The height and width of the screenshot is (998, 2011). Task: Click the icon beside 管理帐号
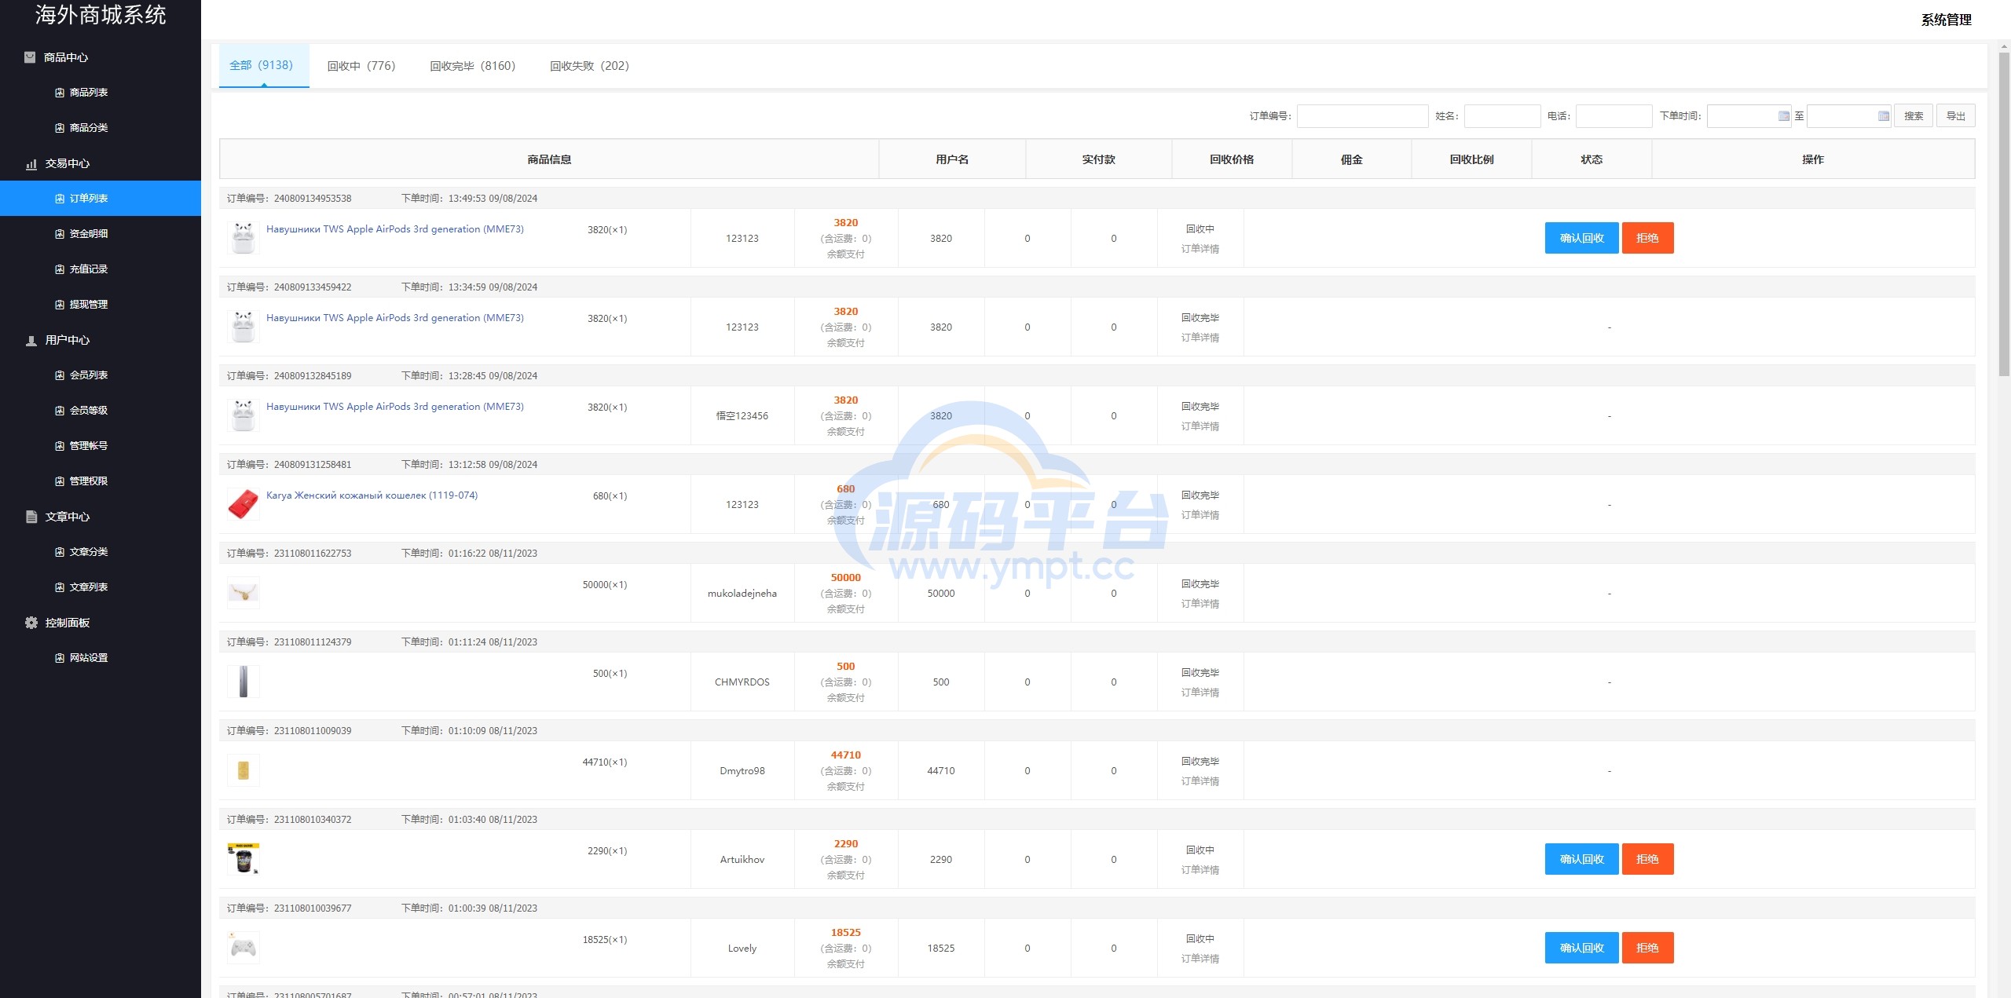(60, 446)
